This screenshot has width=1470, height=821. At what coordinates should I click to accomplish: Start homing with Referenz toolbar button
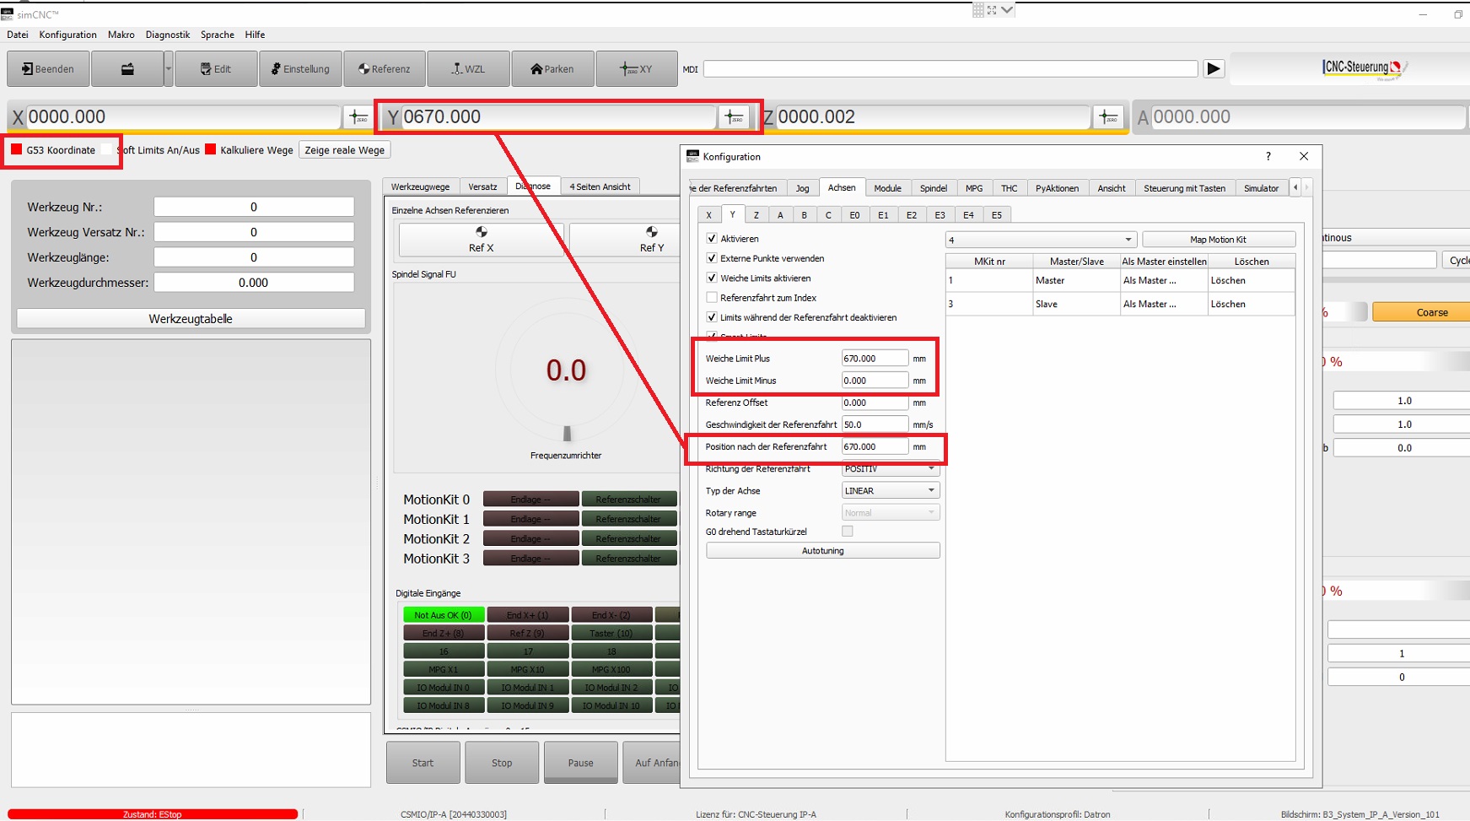(385, 69)
